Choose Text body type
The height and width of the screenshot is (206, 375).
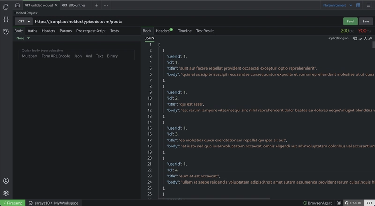tap(99, 56)
